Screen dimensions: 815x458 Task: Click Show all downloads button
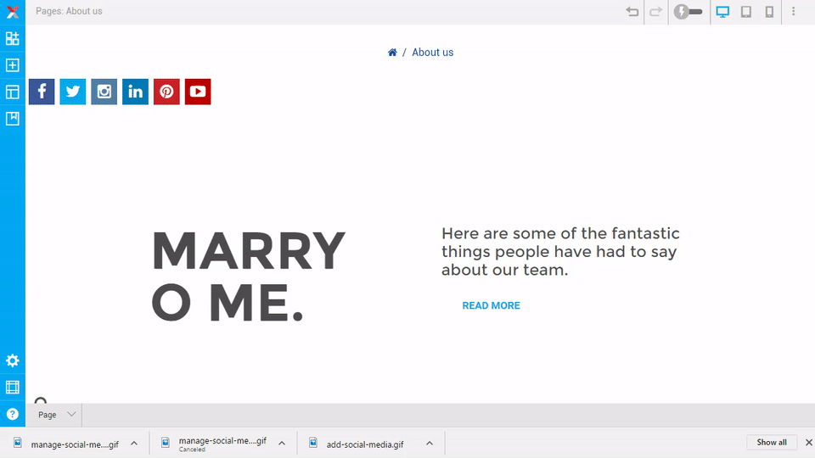[x=772, y=442]
